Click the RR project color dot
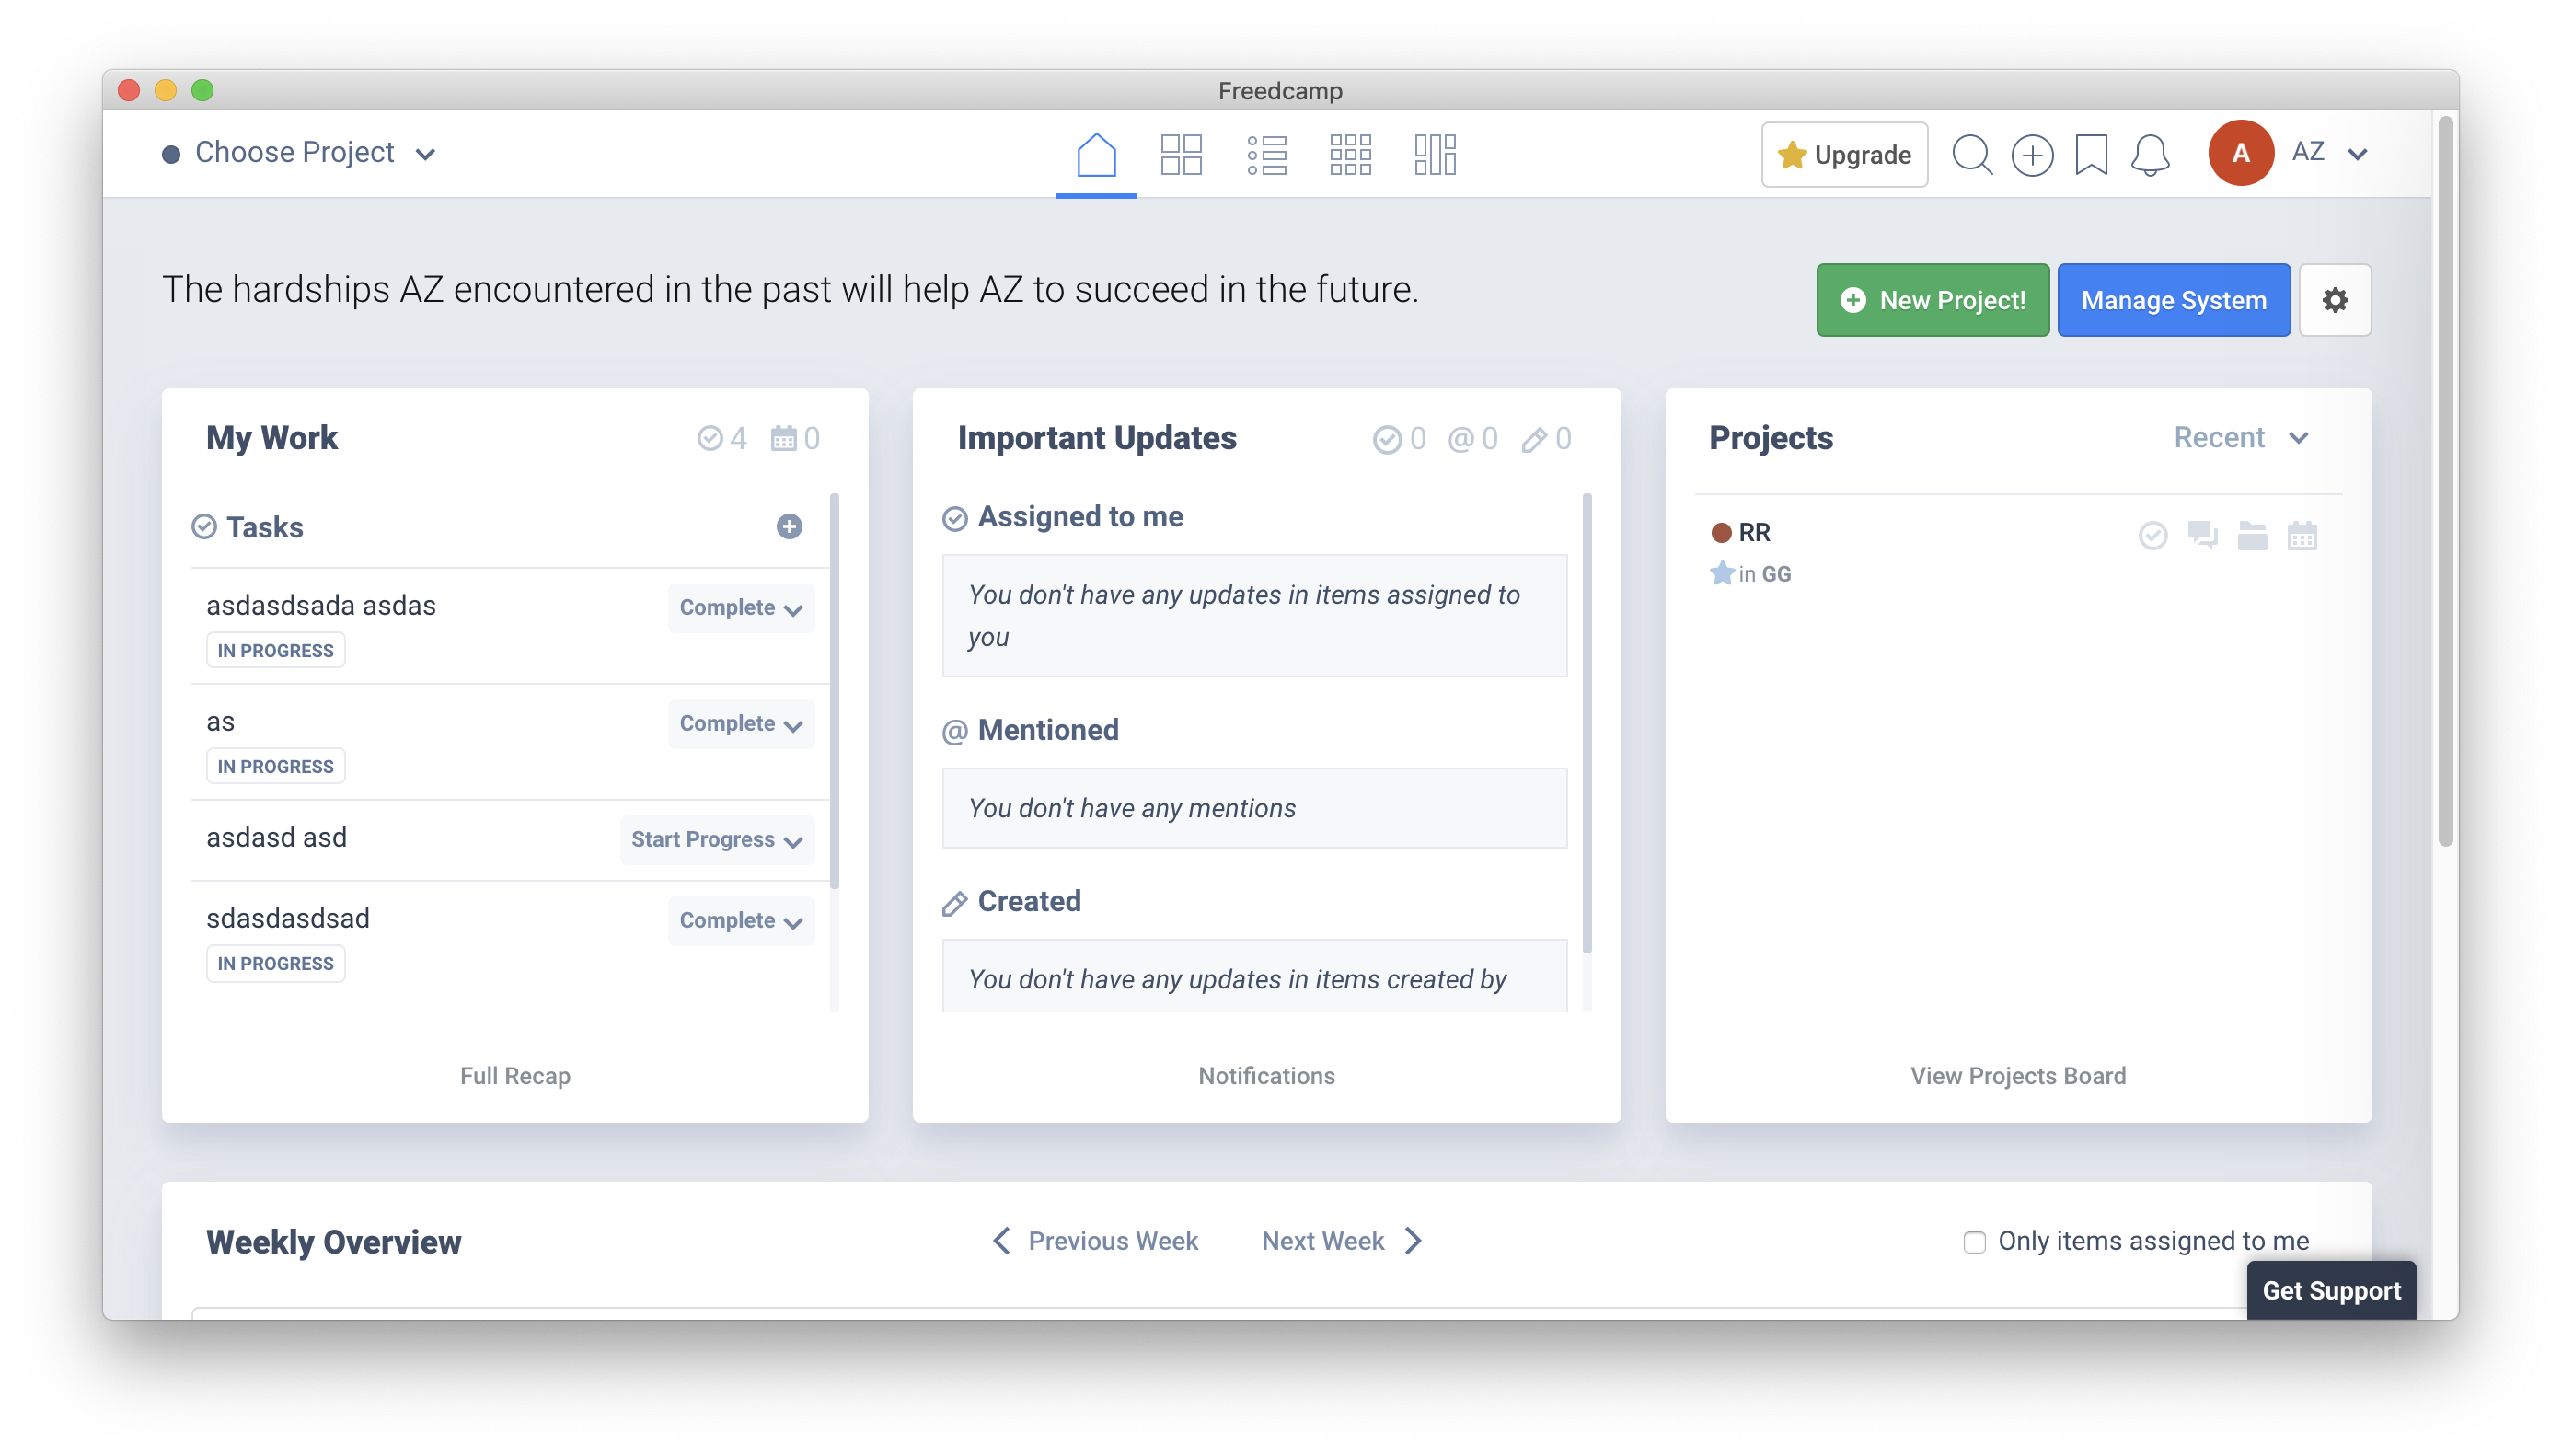 1720,533
